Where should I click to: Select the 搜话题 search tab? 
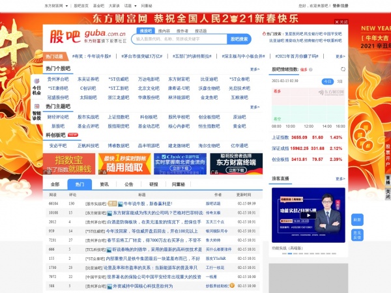(x=201, y=31)
